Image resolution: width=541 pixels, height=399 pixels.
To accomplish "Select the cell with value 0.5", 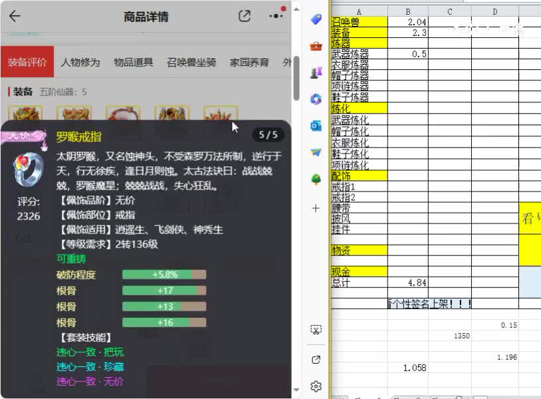I will click(408, 54).
